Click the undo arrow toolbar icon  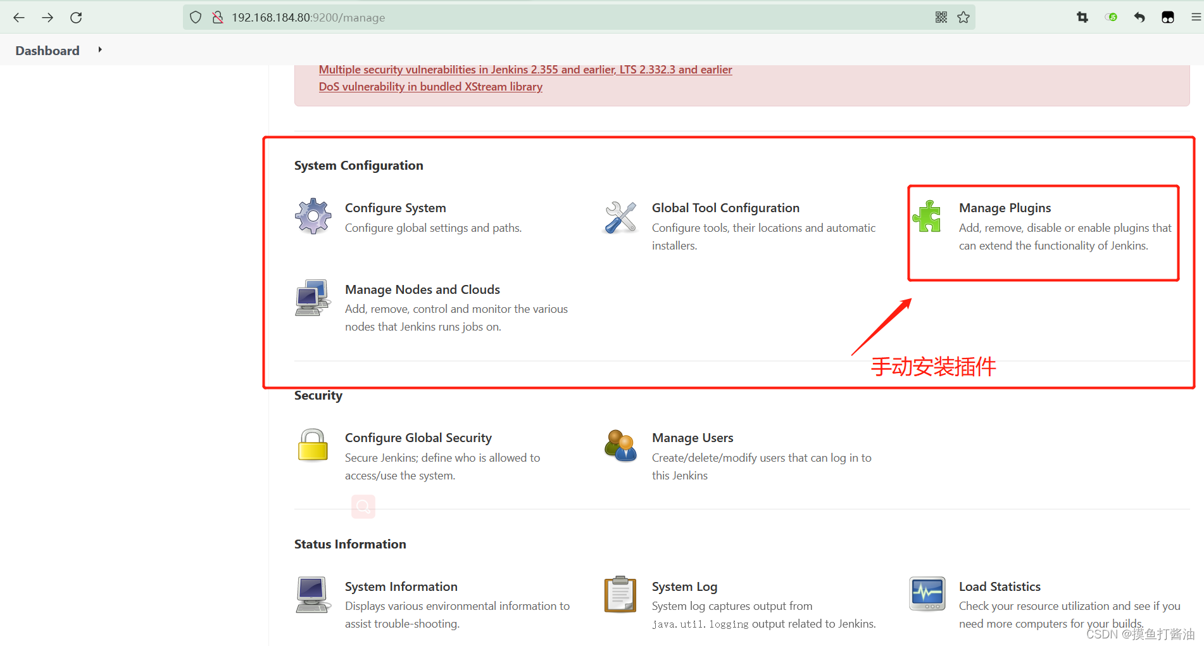click(x=1139, y=17)
